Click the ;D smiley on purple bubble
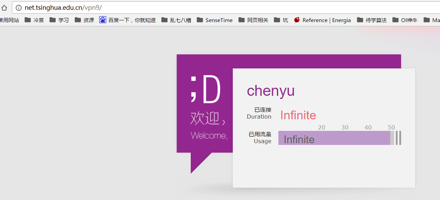 205,90
